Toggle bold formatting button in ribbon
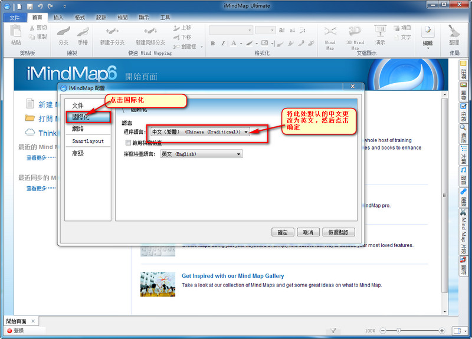 point(214,43)
